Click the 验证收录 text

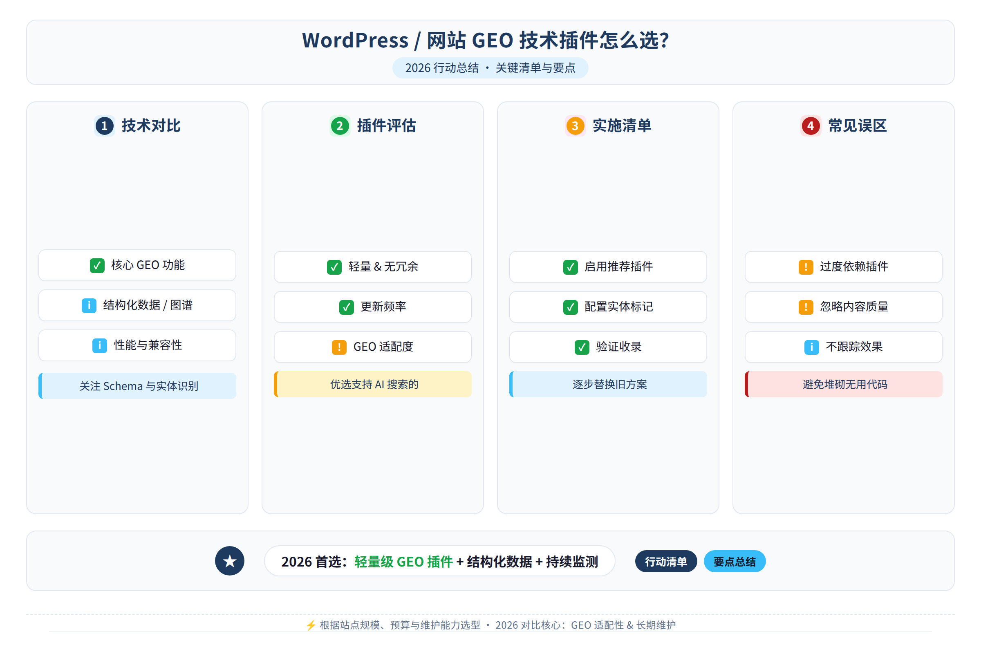pos(618,347)
